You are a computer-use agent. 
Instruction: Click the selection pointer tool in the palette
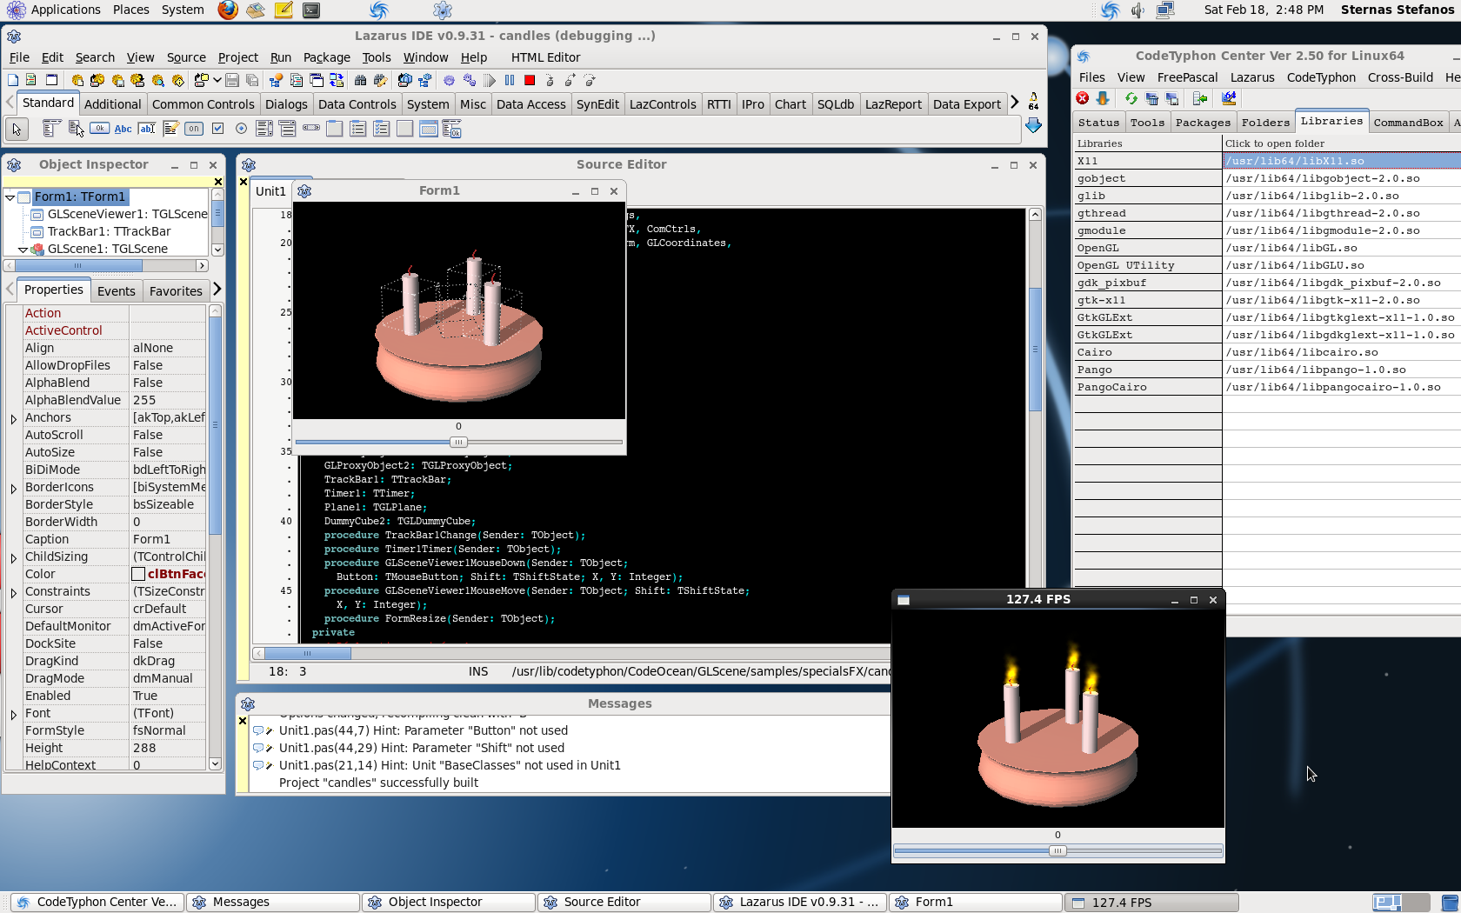(x=17, y=130)
